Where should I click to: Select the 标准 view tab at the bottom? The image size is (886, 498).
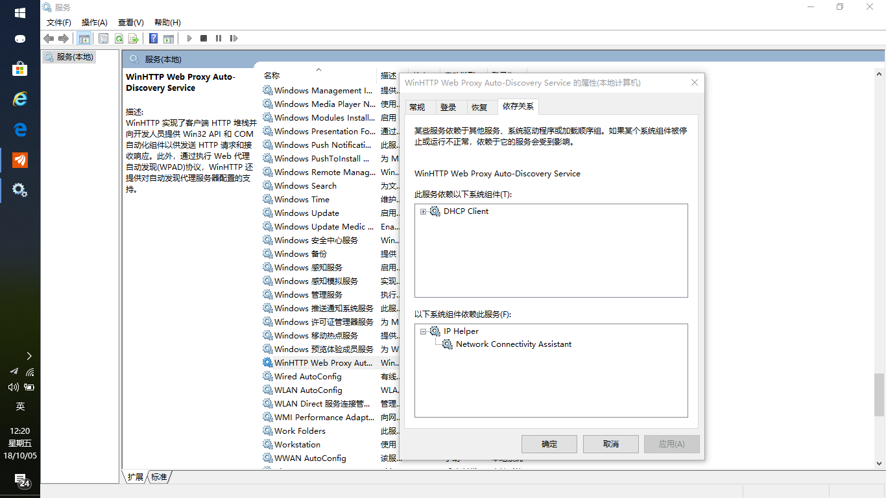click(x=159, y=477)
